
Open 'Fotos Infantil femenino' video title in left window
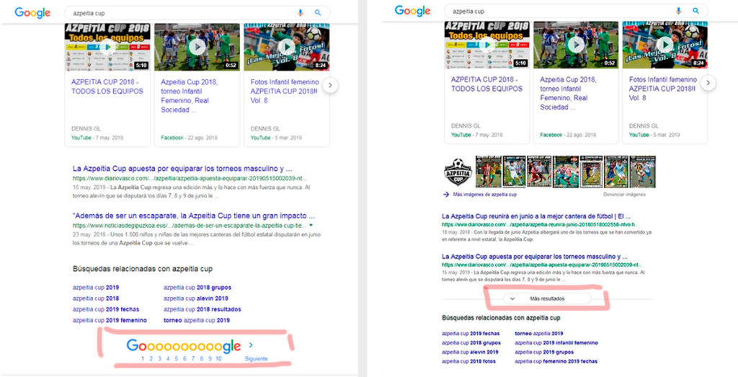(x=285, y=91)
